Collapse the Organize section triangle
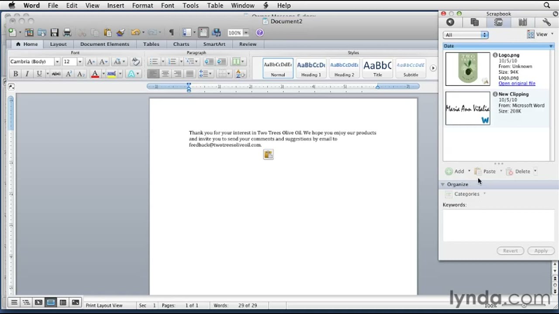The height and width of the screenshot is (314, 559). click(x=442, y=184)
